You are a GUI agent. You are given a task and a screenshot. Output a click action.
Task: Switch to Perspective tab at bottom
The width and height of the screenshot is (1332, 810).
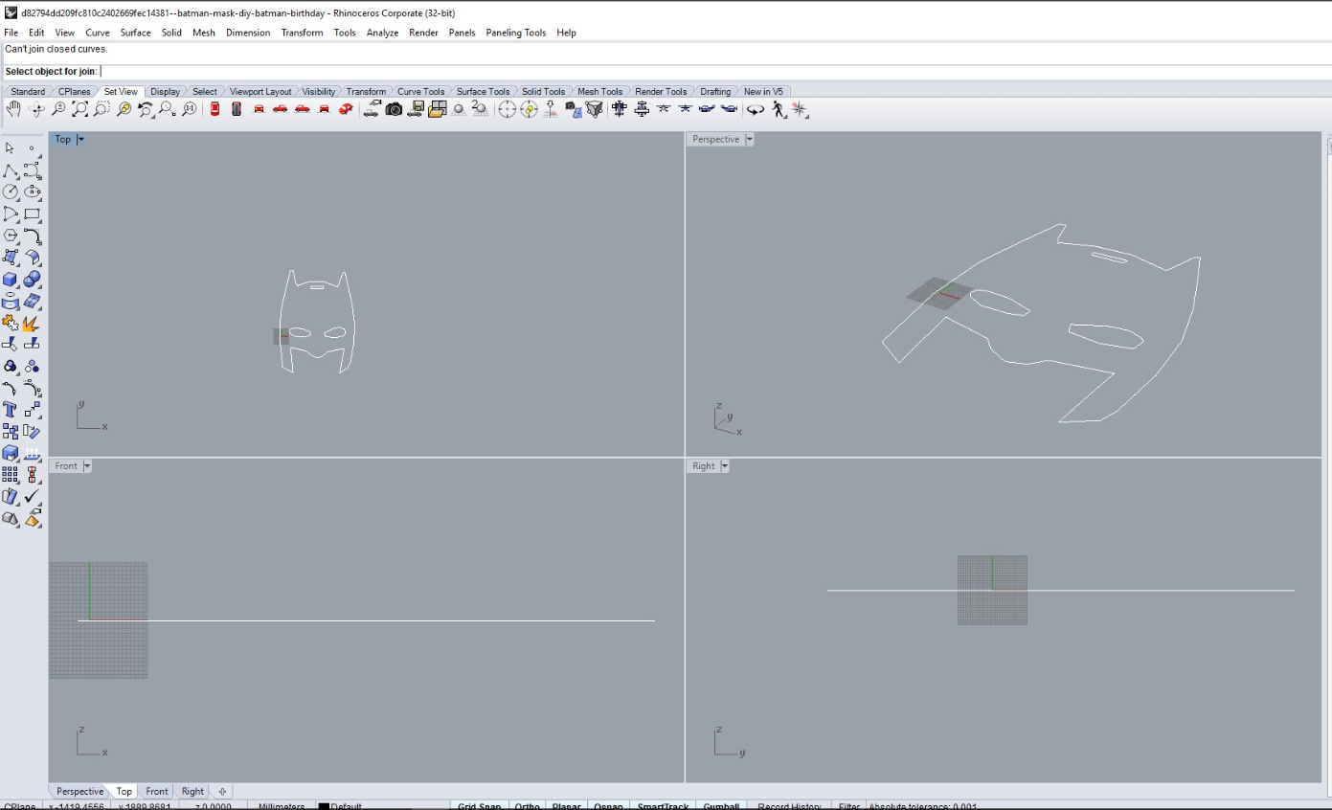click(79, 792)
